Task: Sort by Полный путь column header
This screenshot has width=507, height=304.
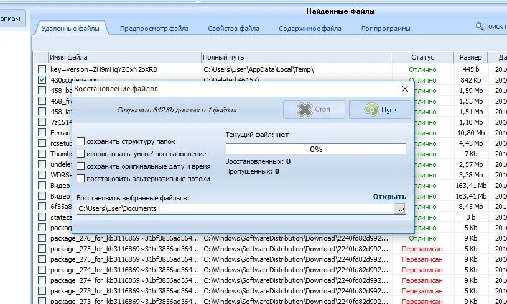Action: pos(296,57)
